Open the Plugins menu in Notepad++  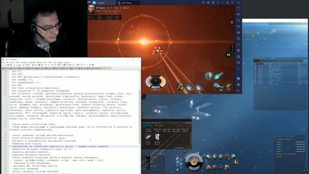click(60, 62)
